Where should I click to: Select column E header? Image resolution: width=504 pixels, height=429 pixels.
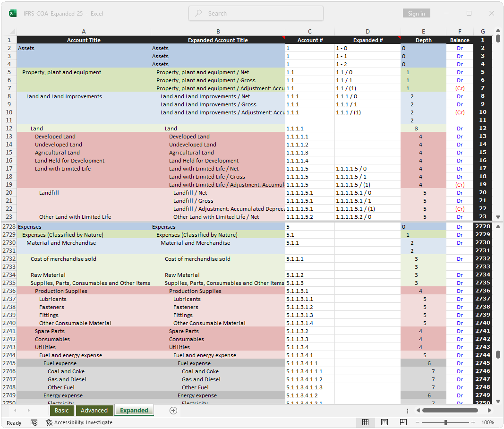[x=423, y=32]
